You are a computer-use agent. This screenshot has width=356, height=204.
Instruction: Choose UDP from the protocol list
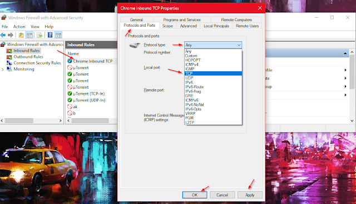click(x=213, y=78)
